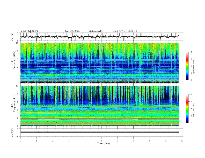Click ch.1 color bar label "log(PSD)(V²/Hz)"

pyautogui.click(x=194, y=67)
